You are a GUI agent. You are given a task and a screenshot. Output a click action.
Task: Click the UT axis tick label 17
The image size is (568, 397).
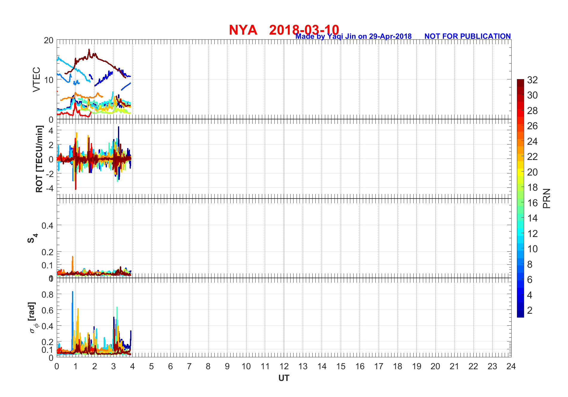tap(379, 366)
